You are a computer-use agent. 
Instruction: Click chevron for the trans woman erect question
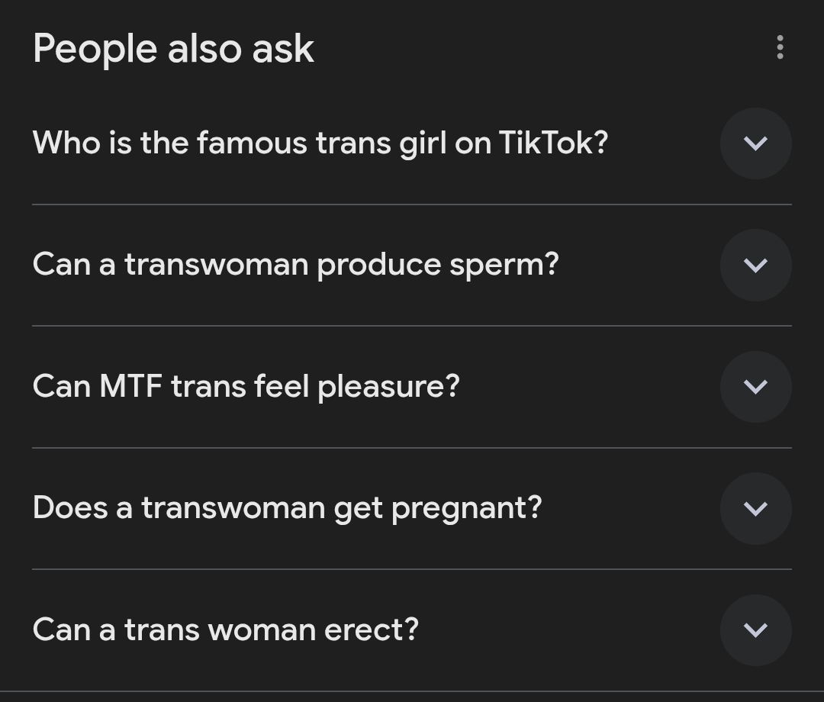pyautogui.click(x=755, y=630)
